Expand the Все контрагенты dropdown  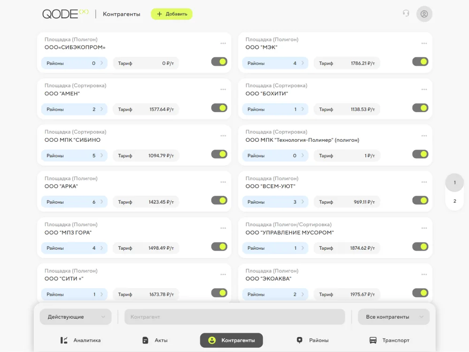394,317
